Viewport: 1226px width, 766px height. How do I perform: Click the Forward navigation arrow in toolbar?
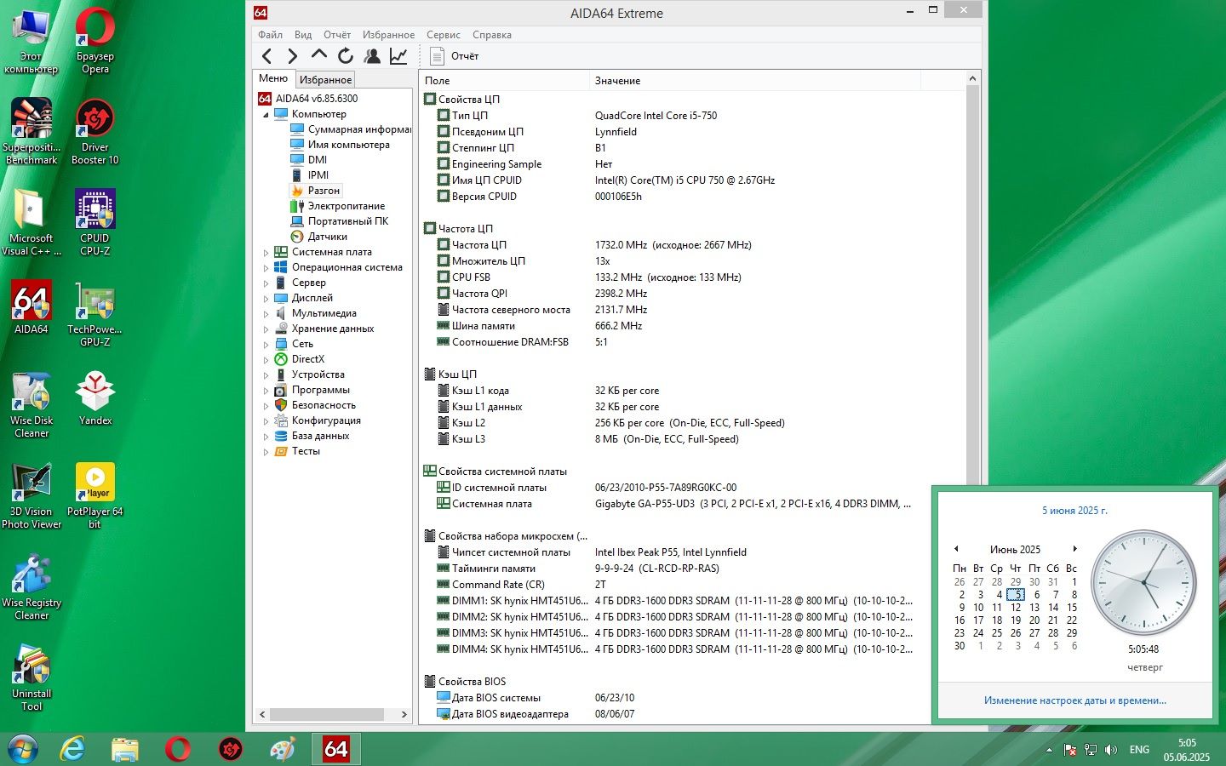(293, 56)
